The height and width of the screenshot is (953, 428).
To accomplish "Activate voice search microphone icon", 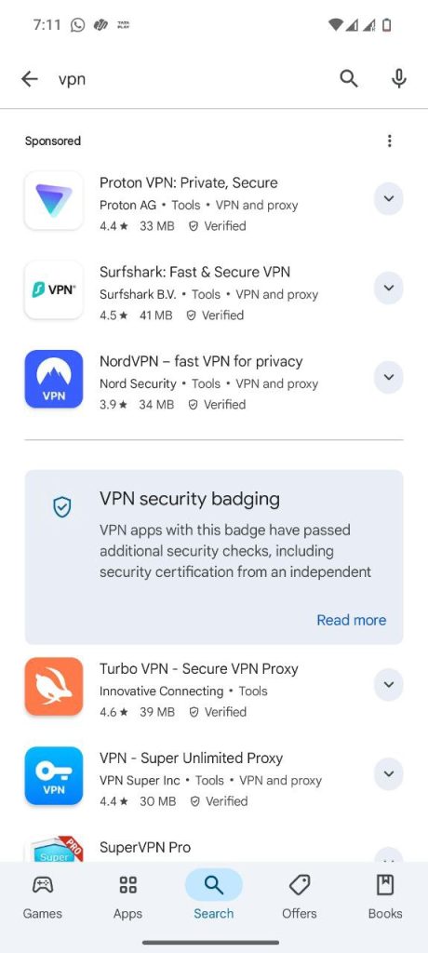I will click(399, 78).
